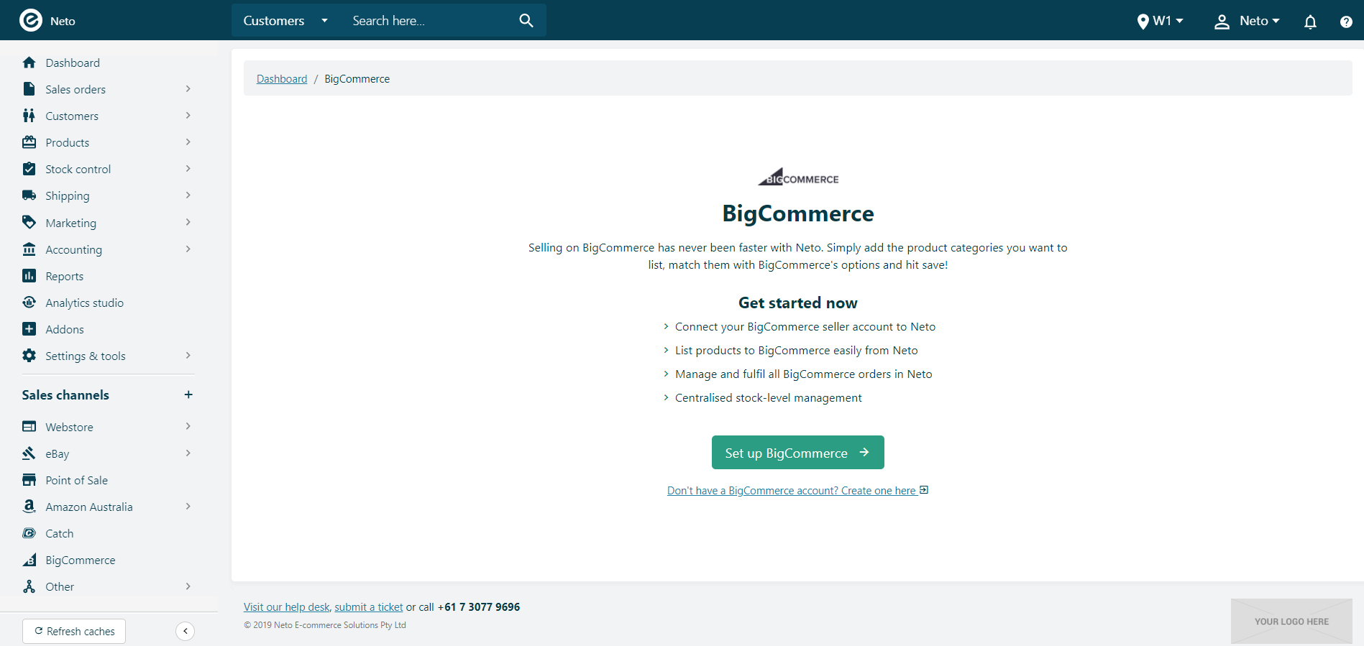Collapse the sidebar with the arrow button
The height and width of the screenshot is (646, 1364).
click(x=185, y=631)
